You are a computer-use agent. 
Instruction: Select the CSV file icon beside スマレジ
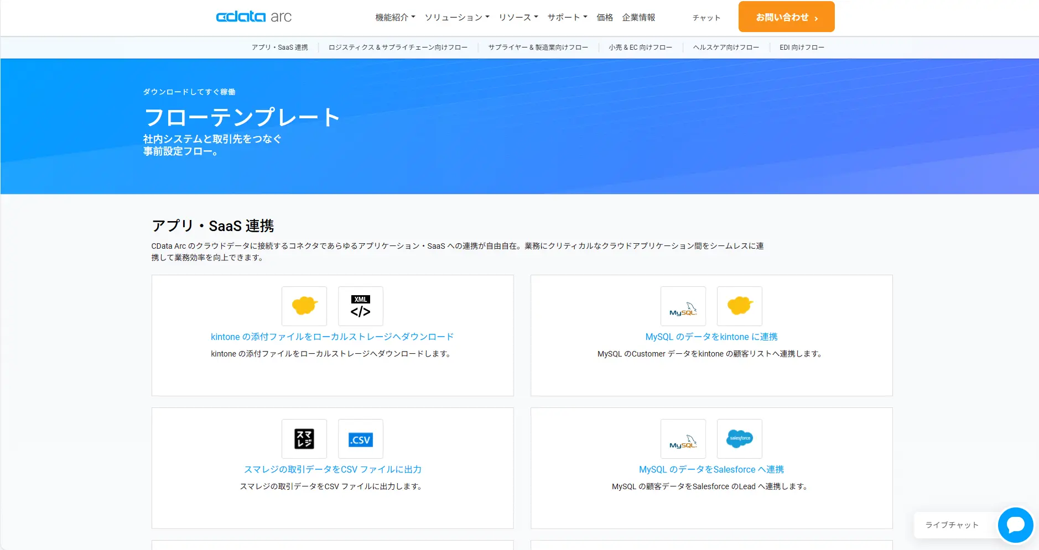click(360, 439)
